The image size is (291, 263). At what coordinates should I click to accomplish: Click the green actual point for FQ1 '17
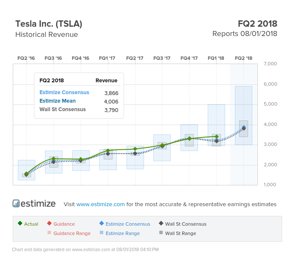coord(108,151)
